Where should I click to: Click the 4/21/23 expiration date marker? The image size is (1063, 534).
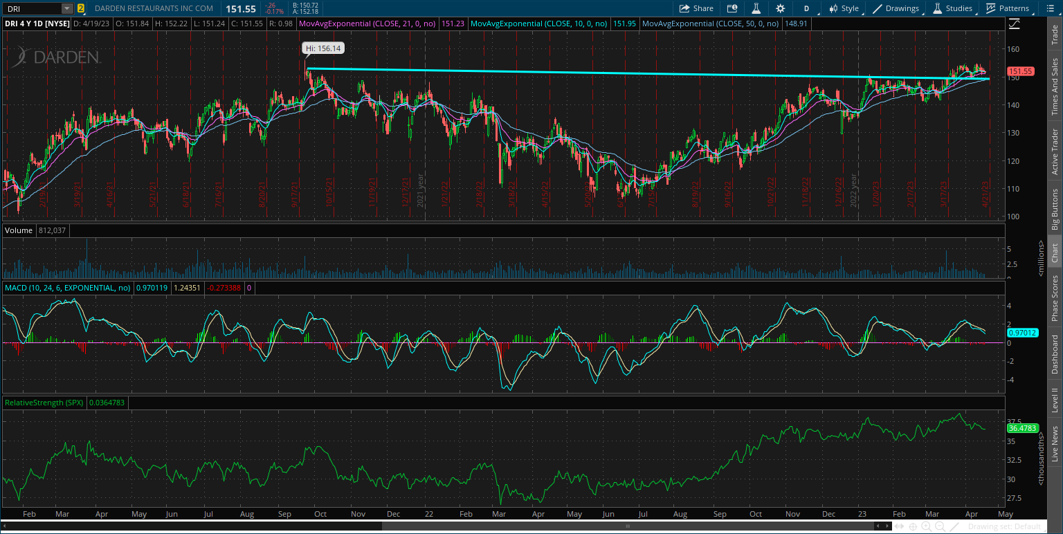pos(986,194)
